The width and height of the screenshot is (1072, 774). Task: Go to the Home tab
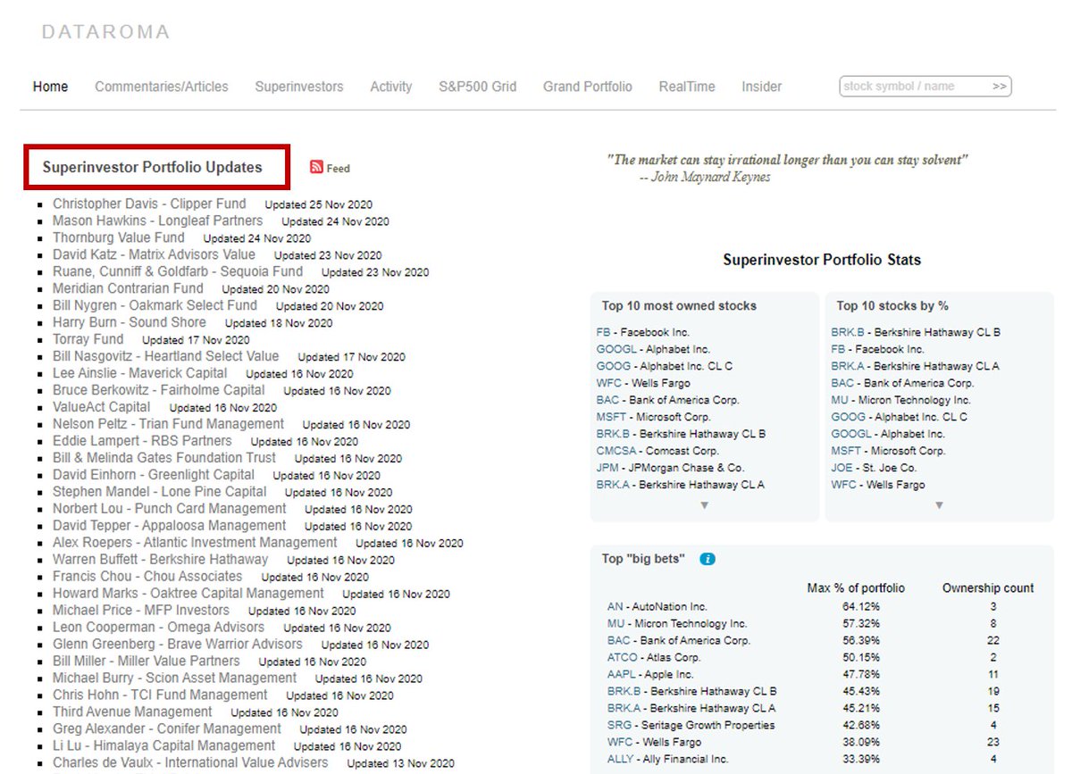pyautogui.click(x=50, y=87)
